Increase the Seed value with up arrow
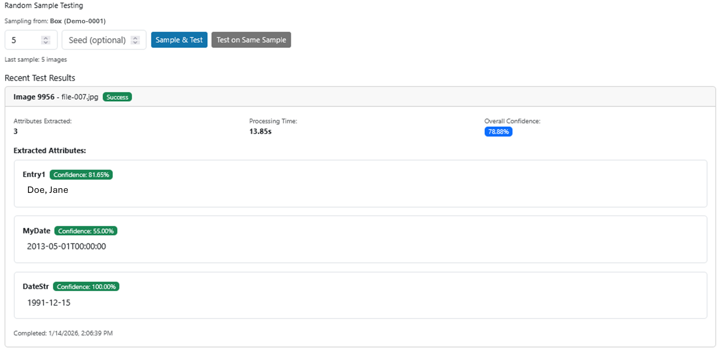The image size is (722, 348). point(135,38)
